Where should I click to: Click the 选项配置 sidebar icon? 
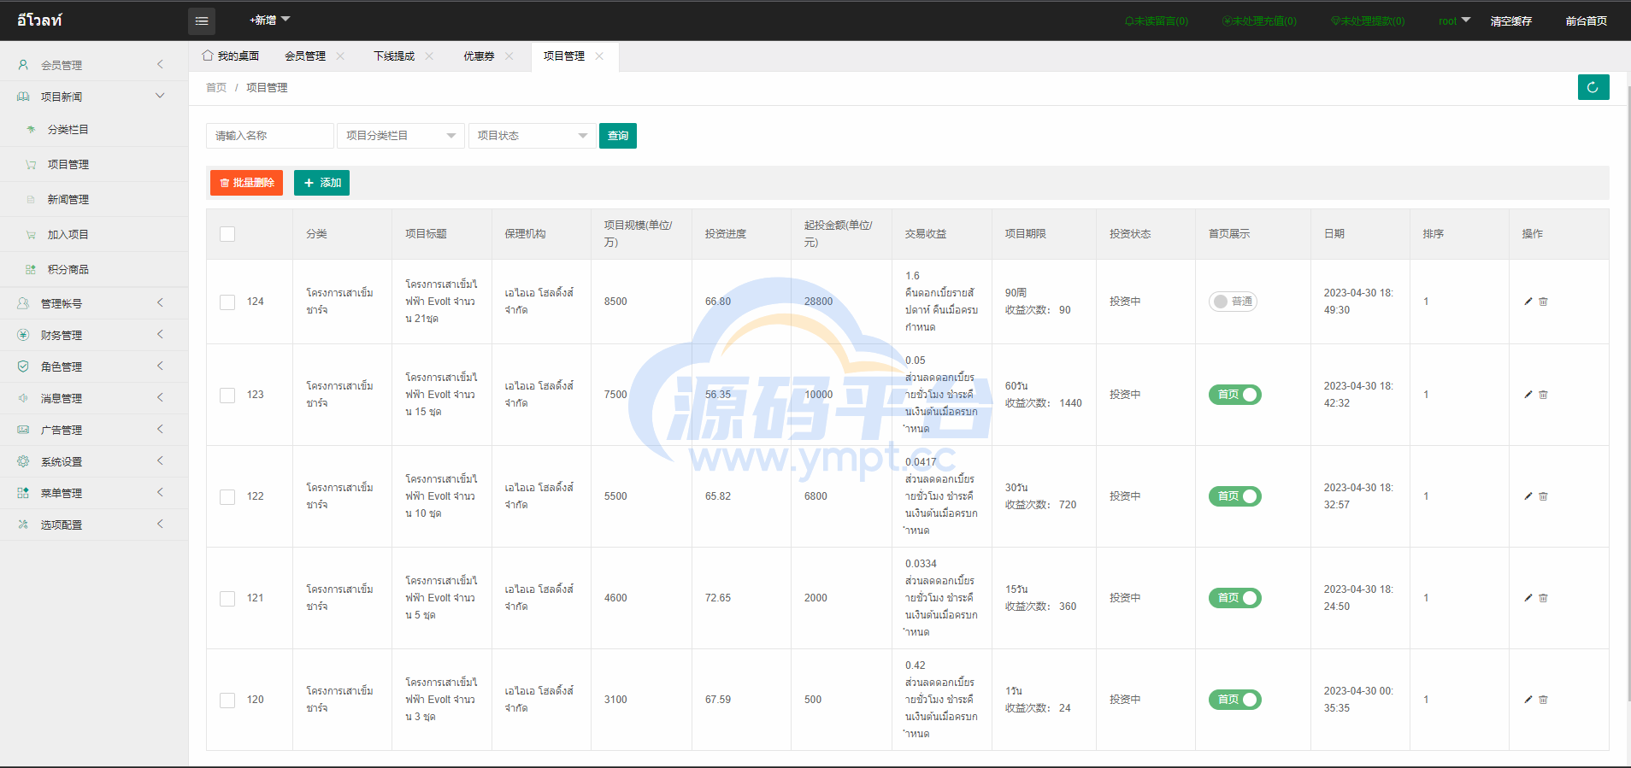(x=23, y=525)
